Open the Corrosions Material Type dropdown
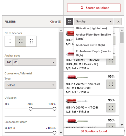Viewport: 126px width, 136px height. [30, 85]
